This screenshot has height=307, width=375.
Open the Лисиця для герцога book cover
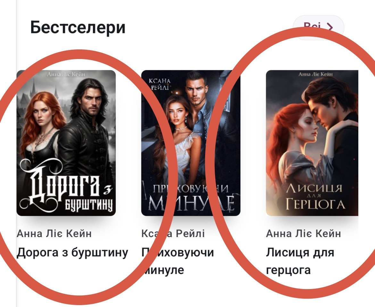[312, 143]
